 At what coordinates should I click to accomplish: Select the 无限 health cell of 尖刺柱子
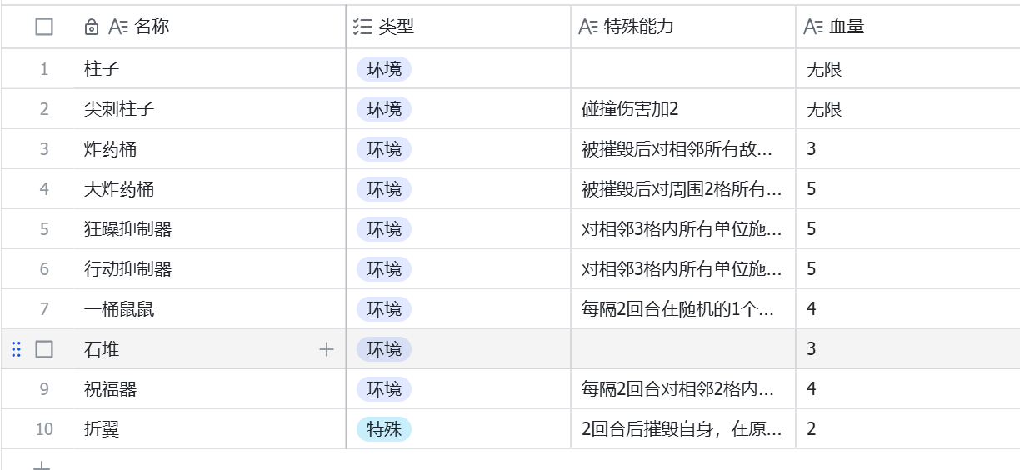coord(908,108)
